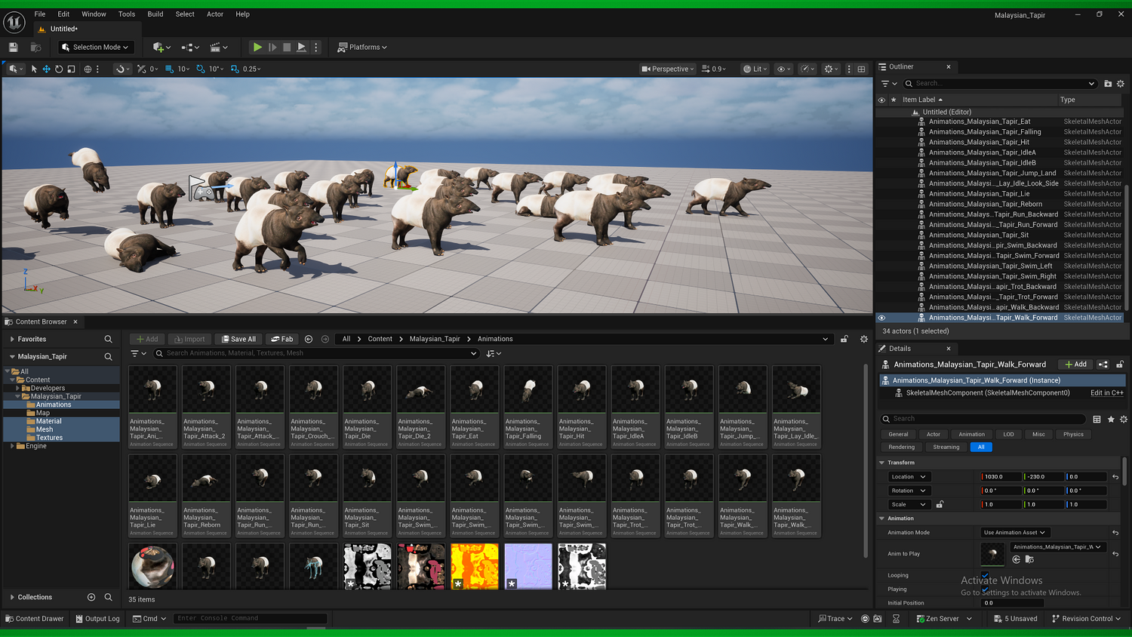Screen dimensions: 1132x637
Task: Open the Cinematics clapperboard menu
Action: point(219,47)
